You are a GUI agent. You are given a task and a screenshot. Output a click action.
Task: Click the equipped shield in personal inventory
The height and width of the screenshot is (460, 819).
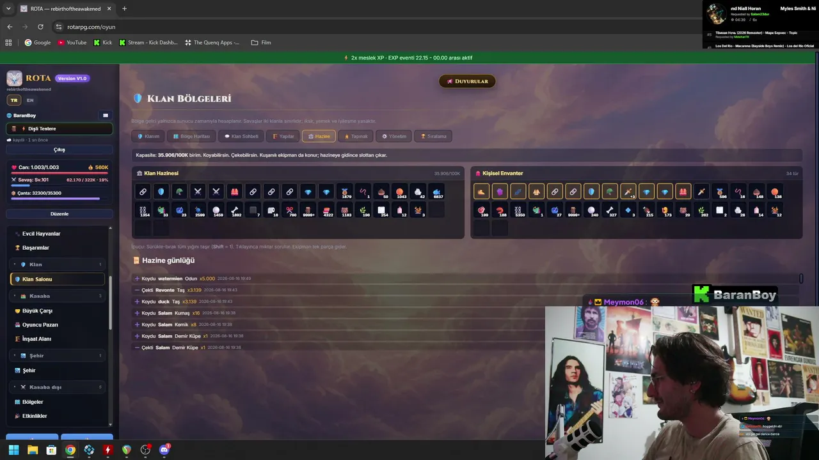point(592,192)
